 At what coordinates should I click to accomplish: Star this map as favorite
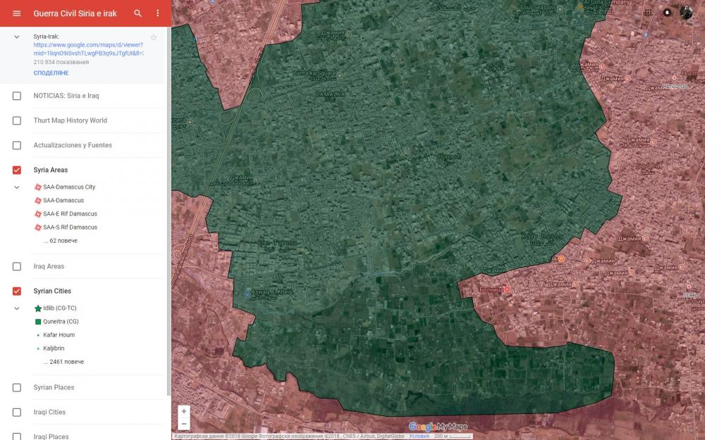(x=154, y=37)
